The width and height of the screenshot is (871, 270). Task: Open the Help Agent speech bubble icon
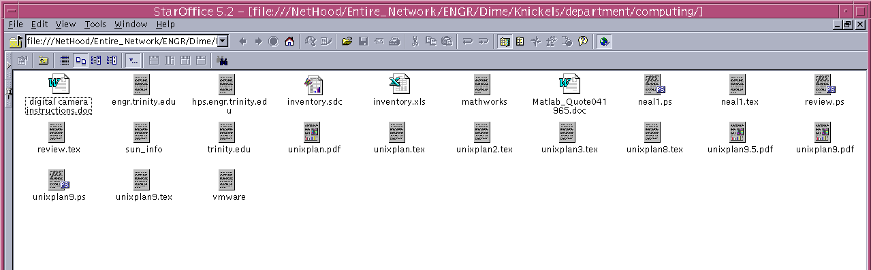[x=583, y=41]
